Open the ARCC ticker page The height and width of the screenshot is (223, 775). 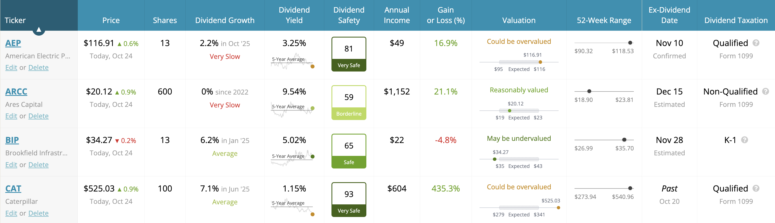(16, 91)
